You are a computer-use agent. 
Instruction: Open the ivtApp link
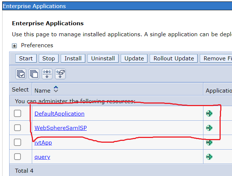click(43, 143)
